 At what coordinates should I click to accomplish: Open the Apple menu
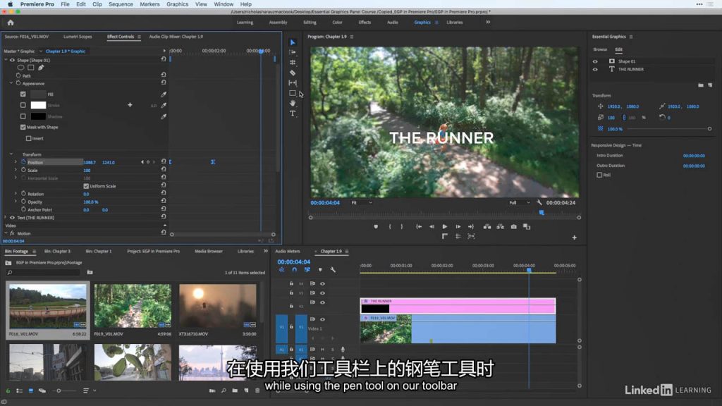10,4
